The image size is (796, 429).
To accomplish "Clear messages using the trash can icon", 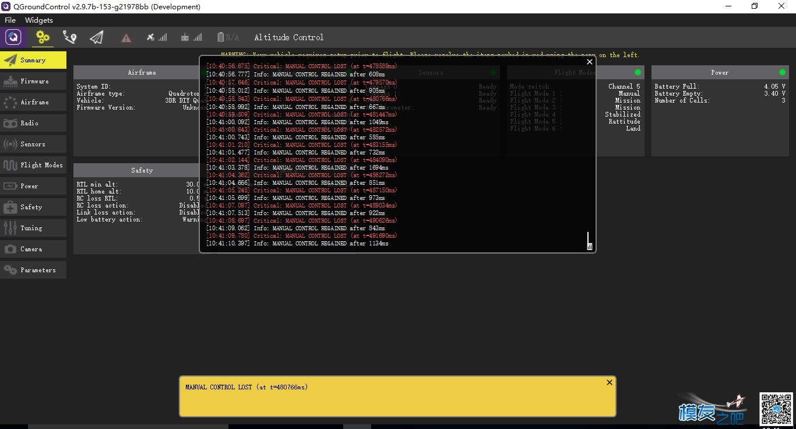I will [x=589, y=247].
